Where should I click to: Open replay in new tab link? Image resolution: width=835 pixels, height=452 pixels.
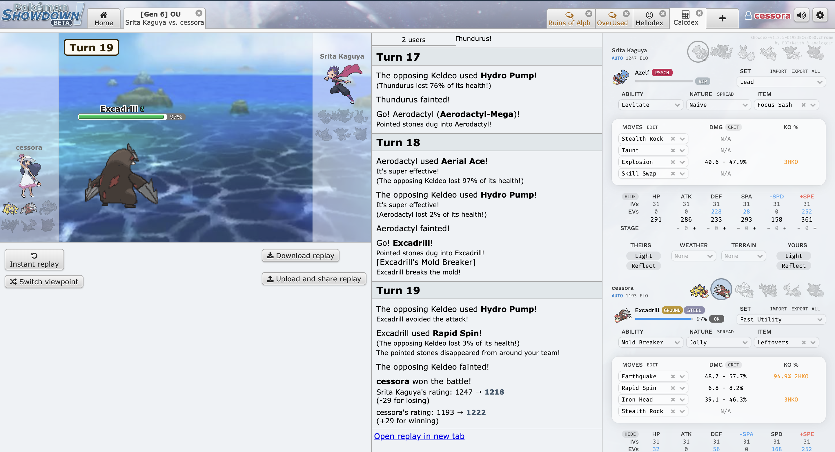pyautogui.click(x=419, y=436)
